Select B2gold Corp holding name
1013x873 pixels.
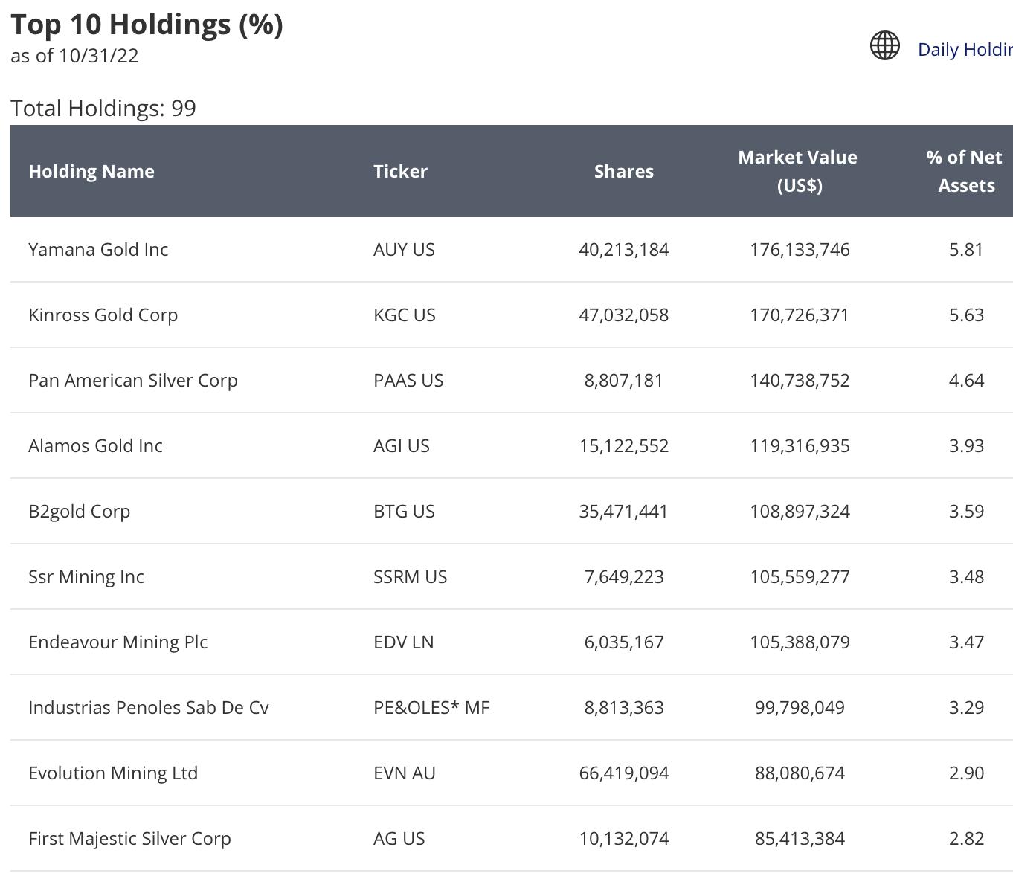point(79,511)
